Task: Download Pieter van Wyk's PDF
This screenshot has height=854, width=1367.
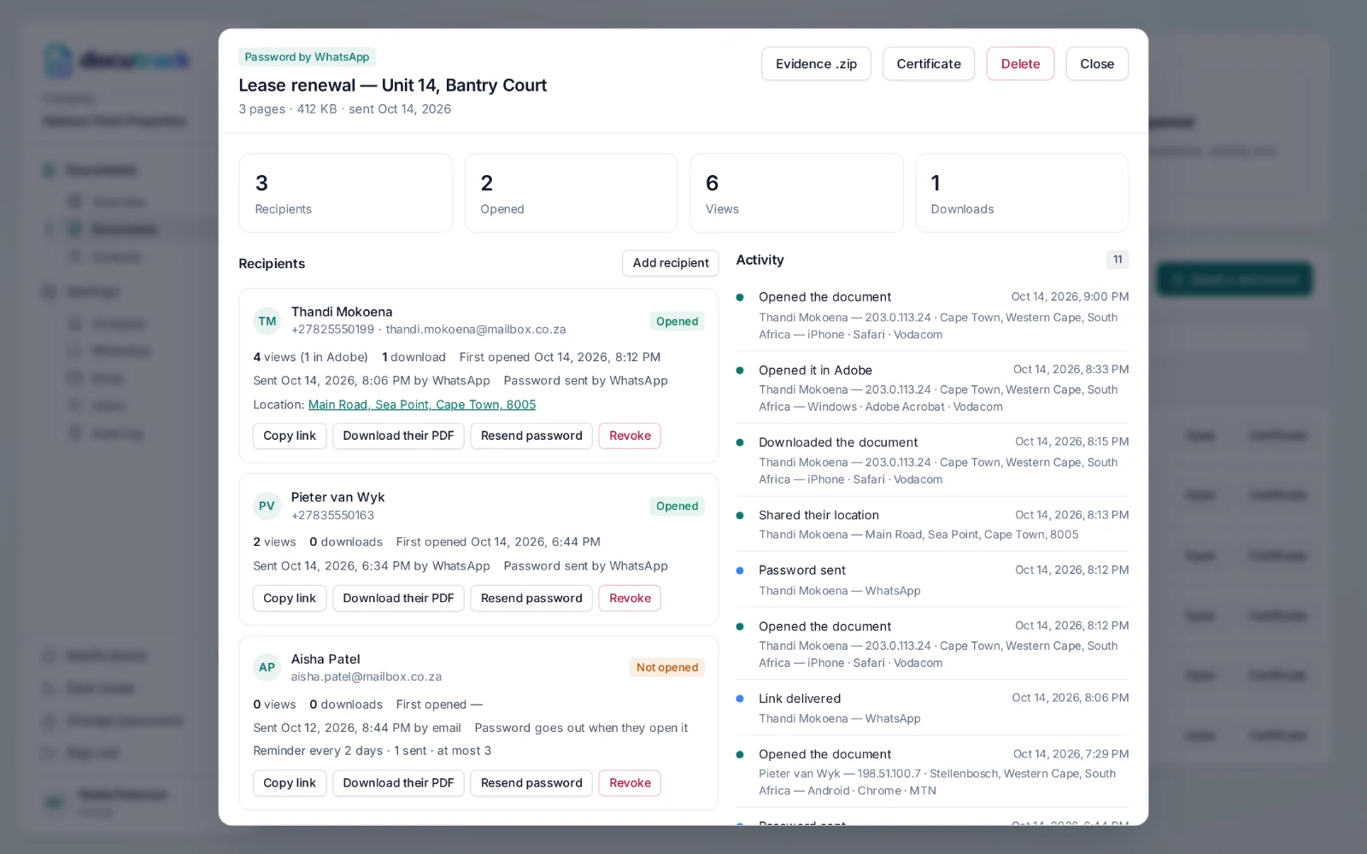Action: click(x=398, y=599)
